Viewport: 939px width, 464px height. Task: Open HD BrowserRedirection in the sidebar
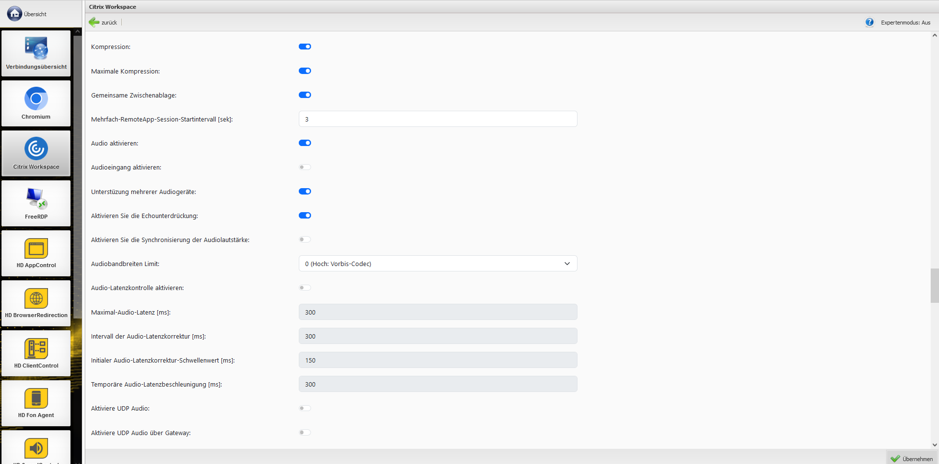tap(36, 303)
